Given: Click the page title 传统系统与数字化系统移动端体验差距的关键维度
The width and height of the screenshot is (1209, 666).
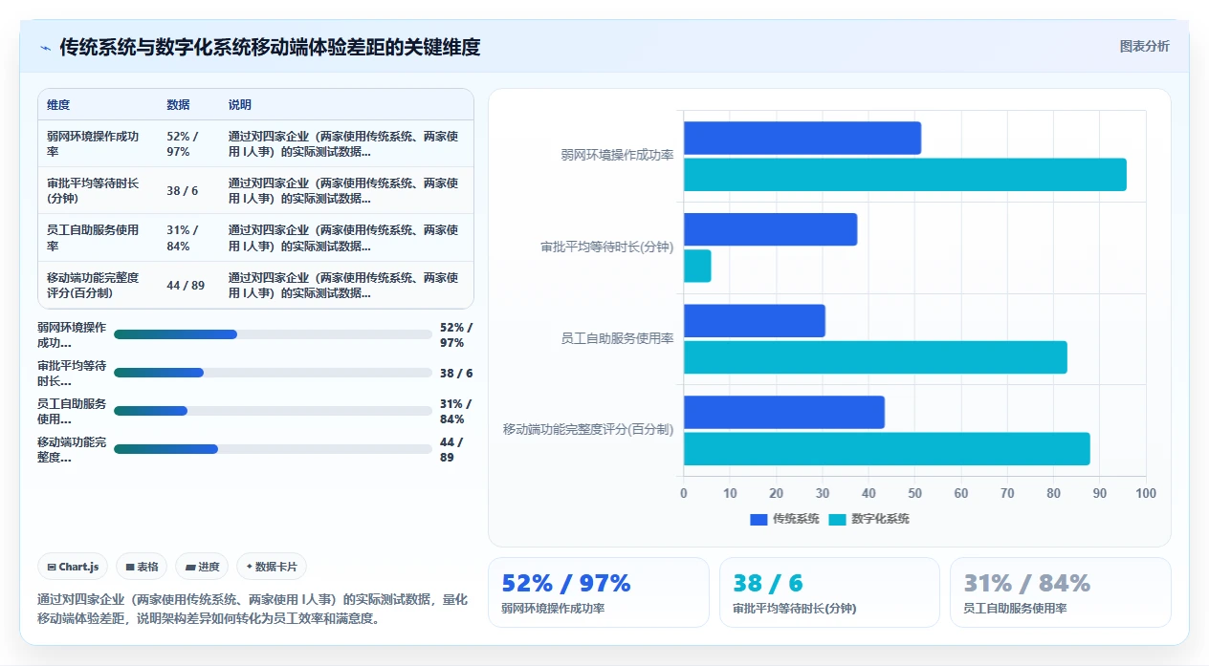Looking at the screenshot, I should 270,47.
